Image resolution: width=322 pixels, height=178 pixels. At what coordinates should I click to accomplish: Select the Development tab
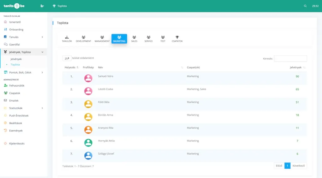83,39
